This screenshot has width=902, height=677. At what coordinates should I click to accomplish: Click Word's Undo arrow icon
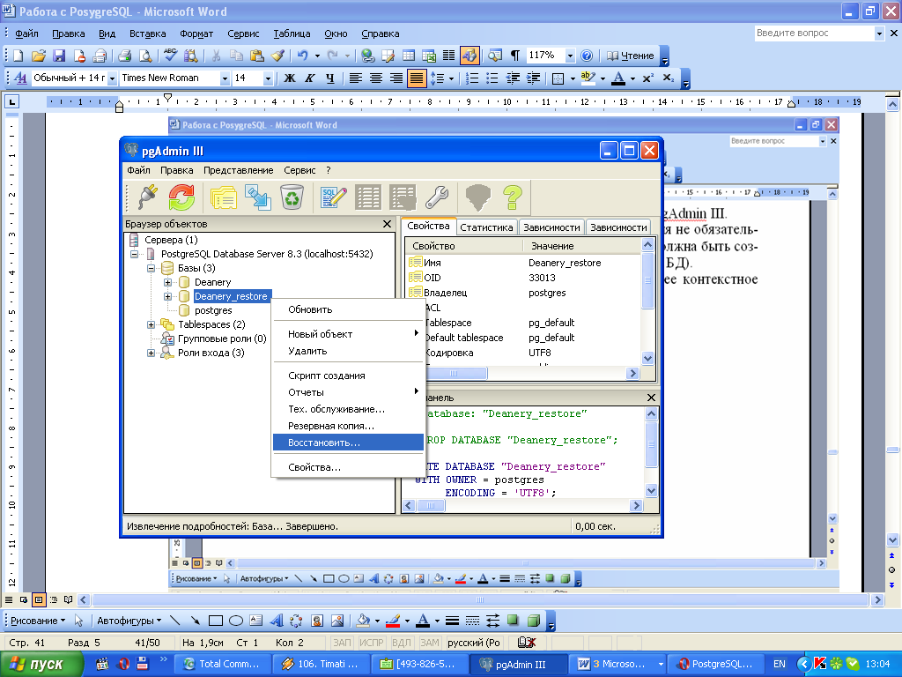pos(303,56)
